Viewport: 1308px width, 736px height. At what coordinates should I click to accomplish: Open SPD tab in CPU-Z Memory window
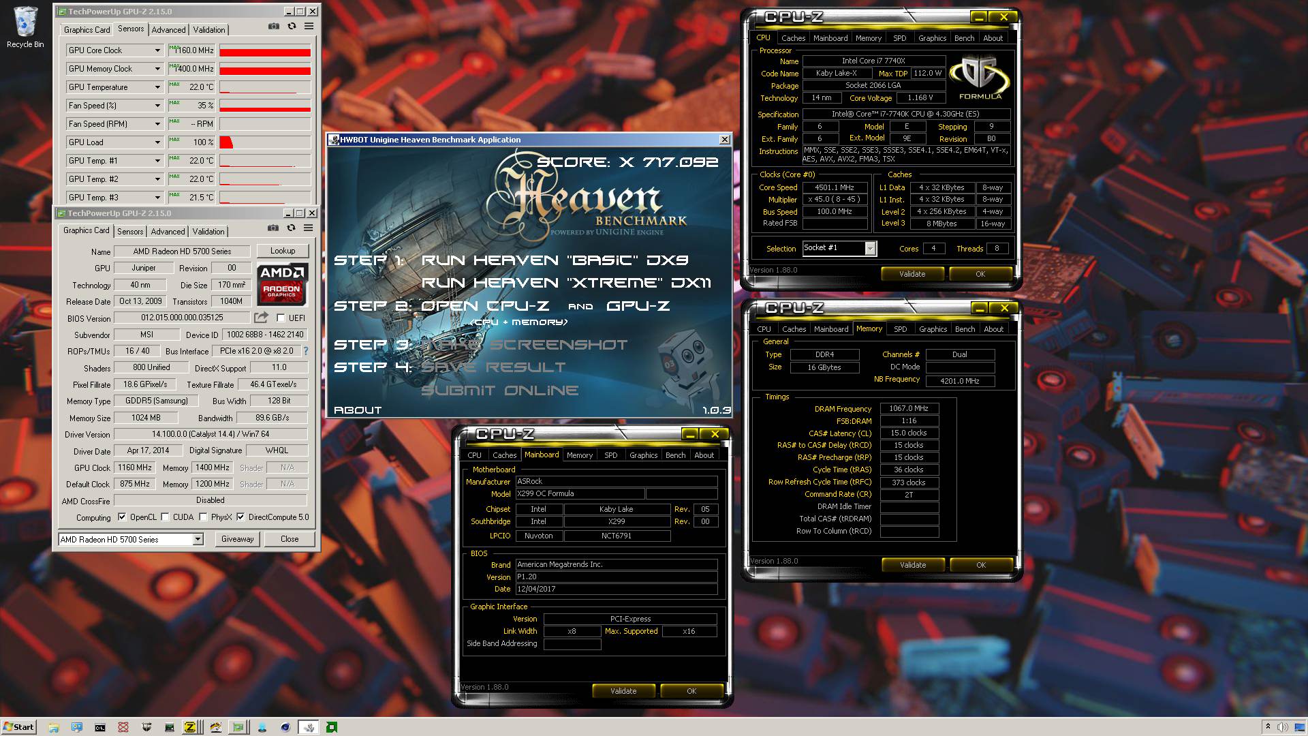coord(900,329)
